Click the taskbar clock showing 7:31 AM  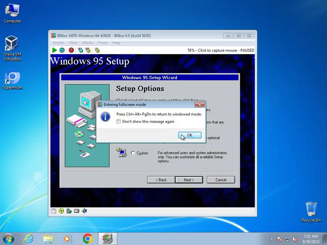(311, 239)
